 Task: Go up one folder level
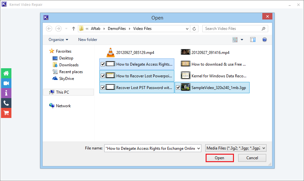[74, 29]
